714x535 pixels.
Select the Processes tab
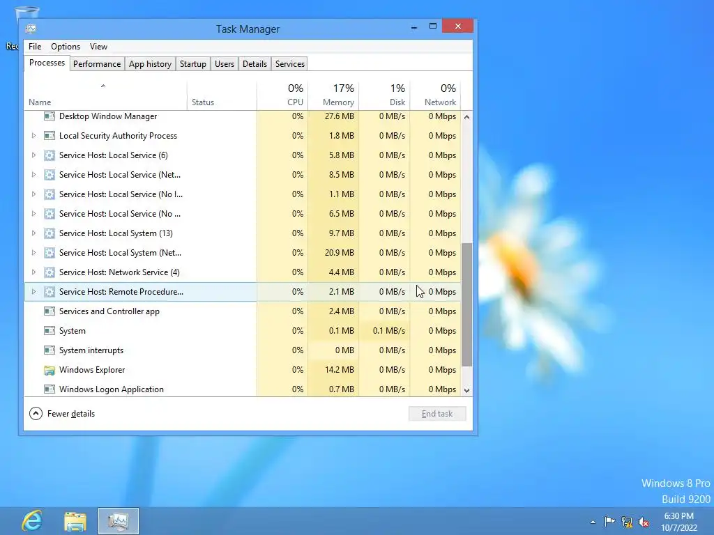coord(47,63)
